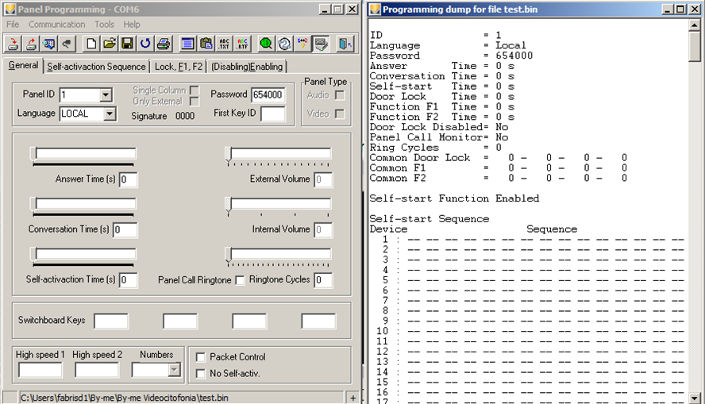Screen dimensions: 705x404
Task: Open the Panel ID dropdown arrow
Action: click(106, 94)
